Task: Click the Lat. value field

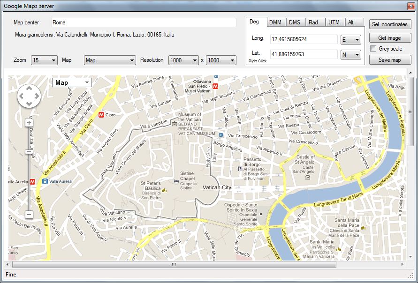Action: pos(304,54)
